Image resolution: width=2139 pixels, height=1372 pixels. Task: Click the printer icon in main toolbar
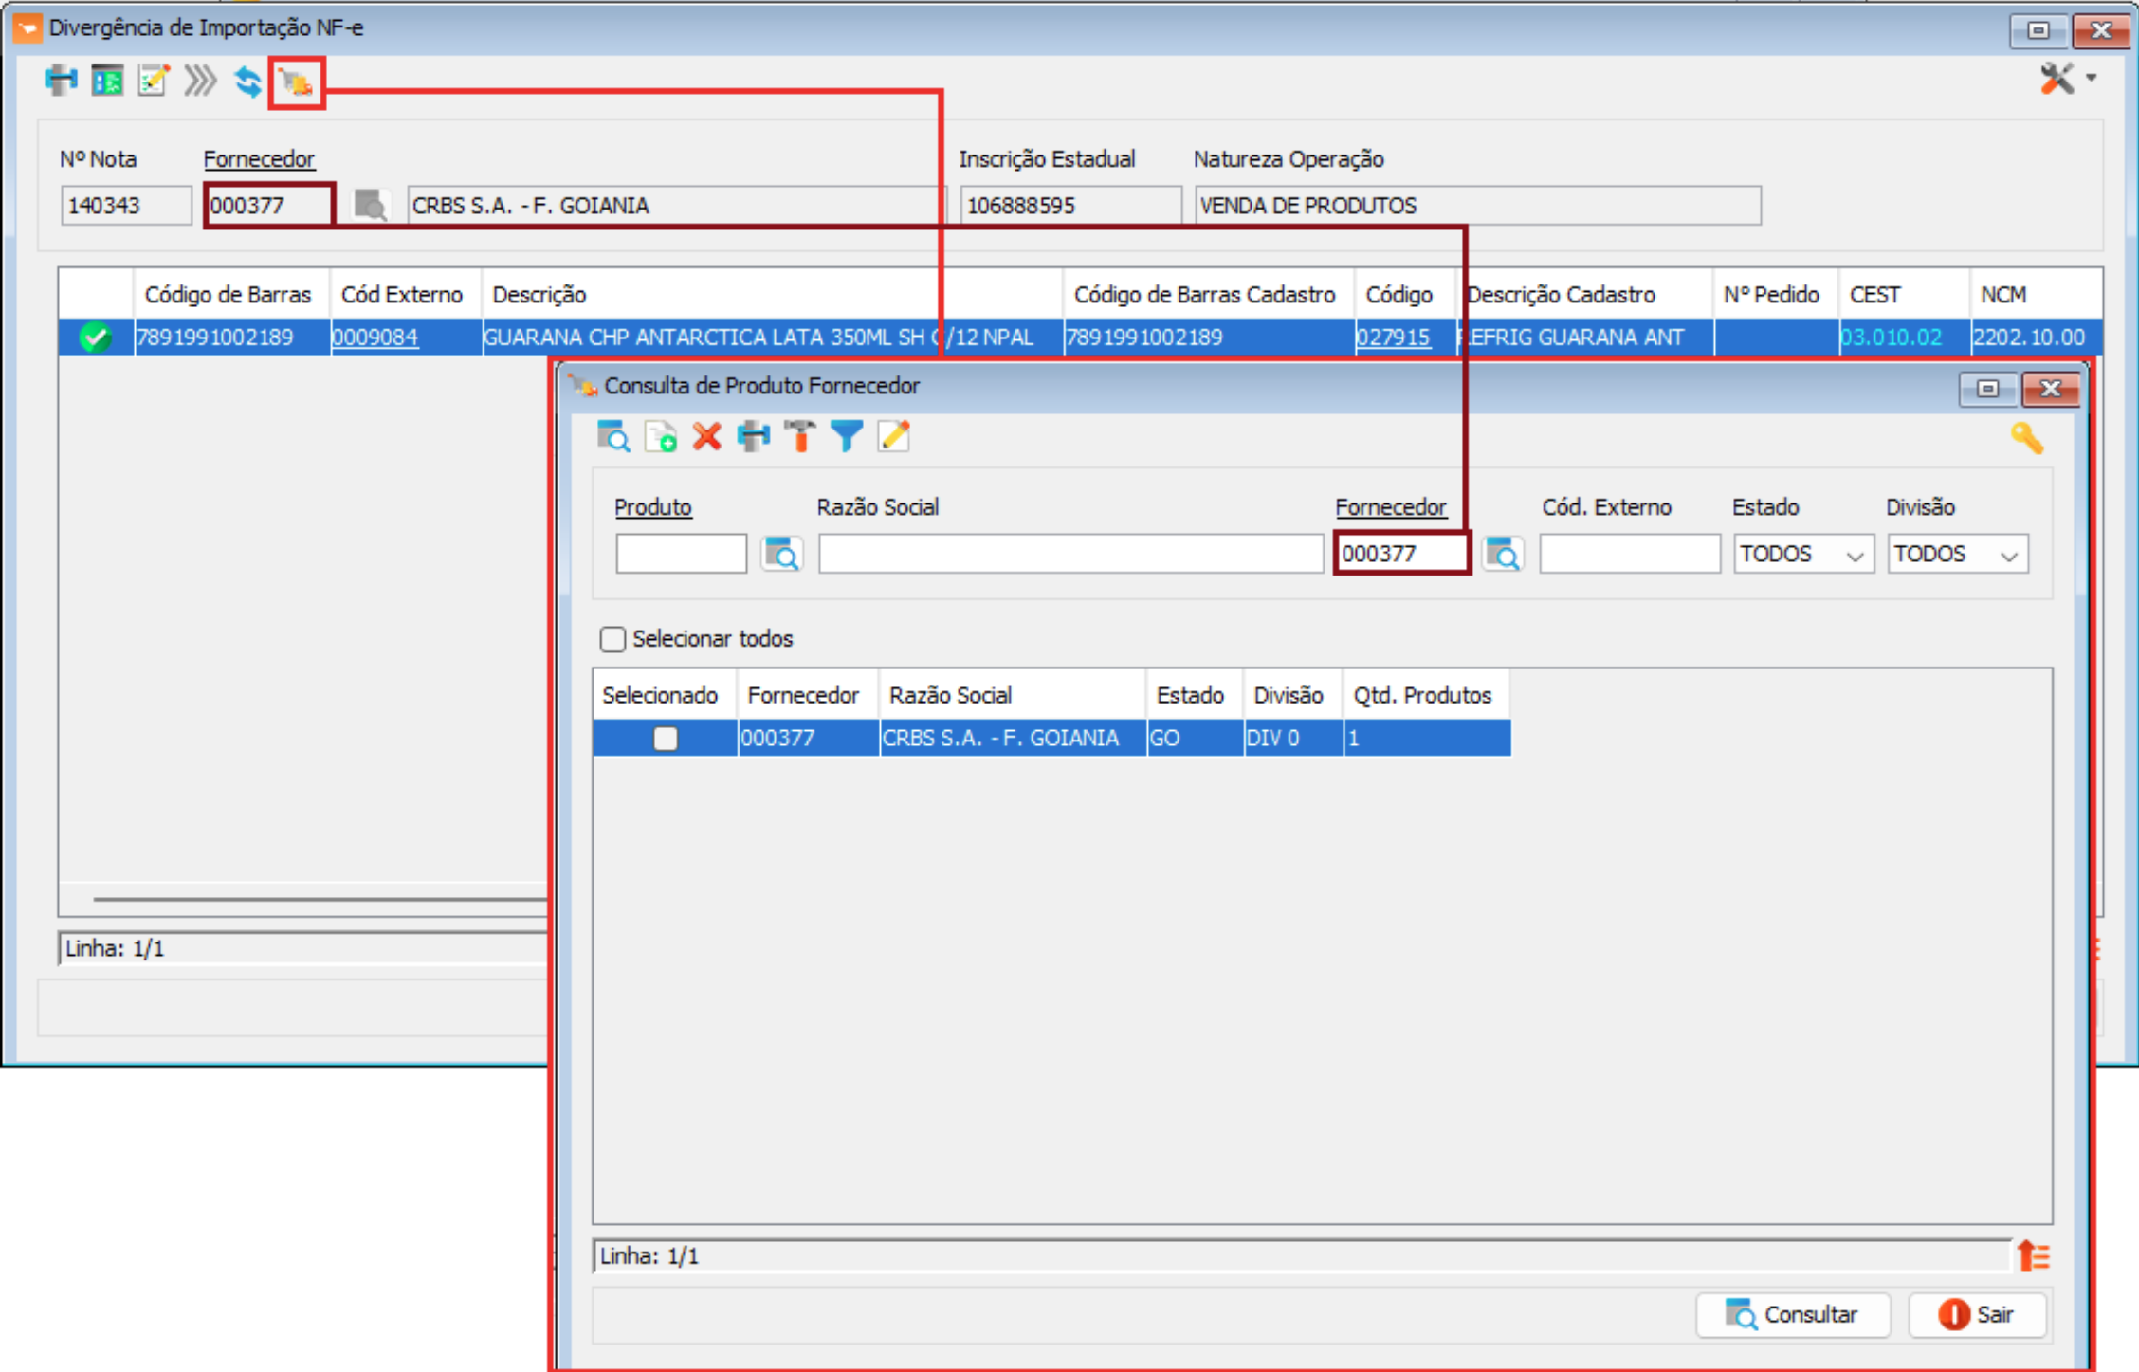(61, 82)
